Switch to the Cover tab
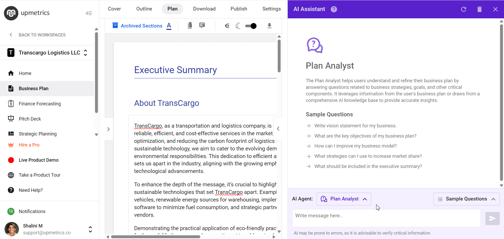The image size is (504, 239). tap(114, 9)
